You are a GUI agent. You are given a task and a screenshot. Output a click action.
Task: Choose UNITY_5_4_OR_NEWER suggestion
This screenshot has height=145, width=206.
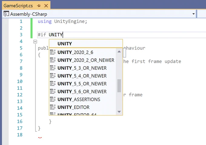pyautogui.click(x=82, y=76)
